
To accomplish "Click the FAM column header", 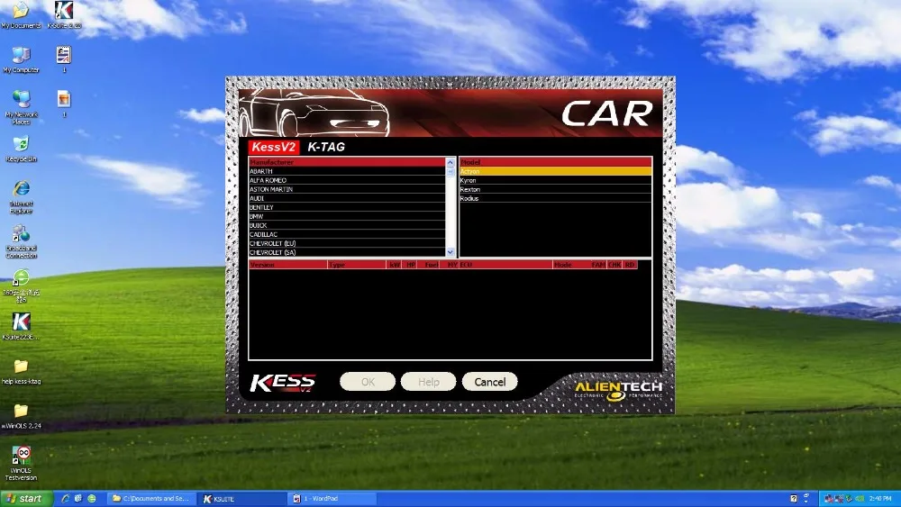I will (x=598, y=265).
